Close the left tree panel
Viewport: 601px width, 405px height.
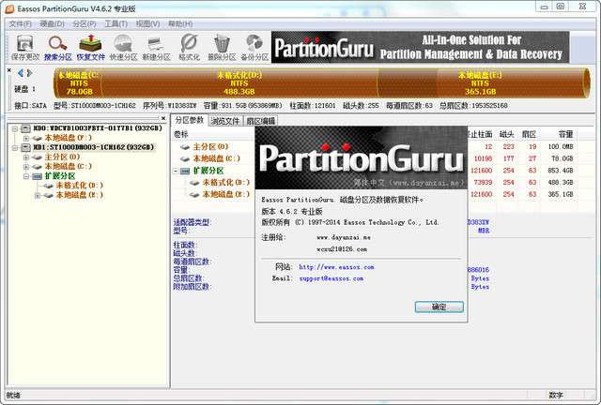[163, 118]
